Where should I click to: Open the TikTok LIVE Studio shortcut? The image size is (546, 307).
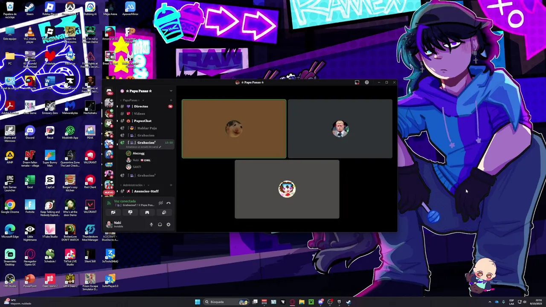[70, 257]
